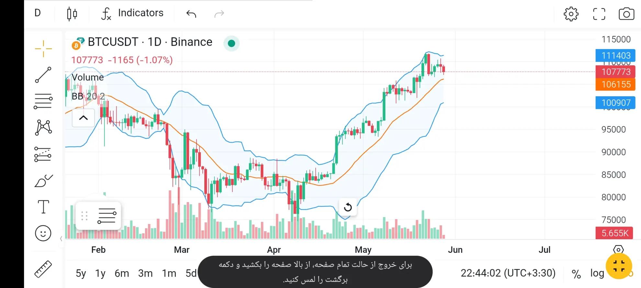Open the forecasting and measurement tools
This screenshot has height=288, width=641.
[x=43, y=154]
